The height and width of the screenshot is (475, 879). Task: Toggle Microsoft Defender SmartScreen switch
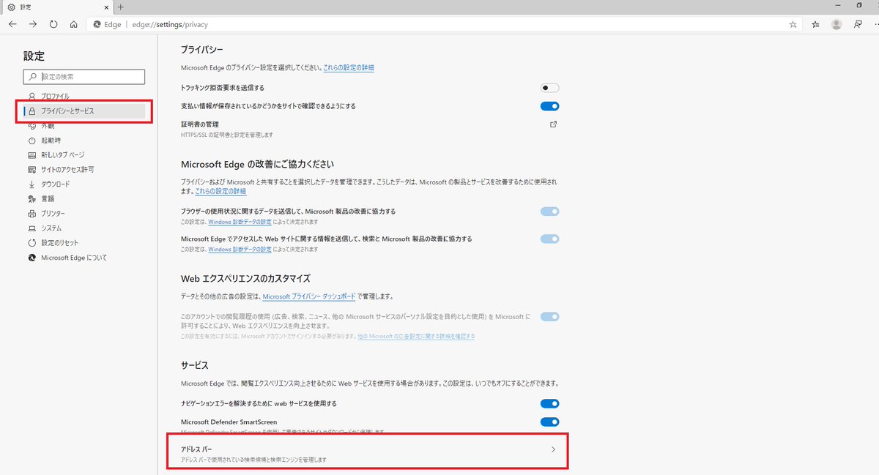point(549,422)
